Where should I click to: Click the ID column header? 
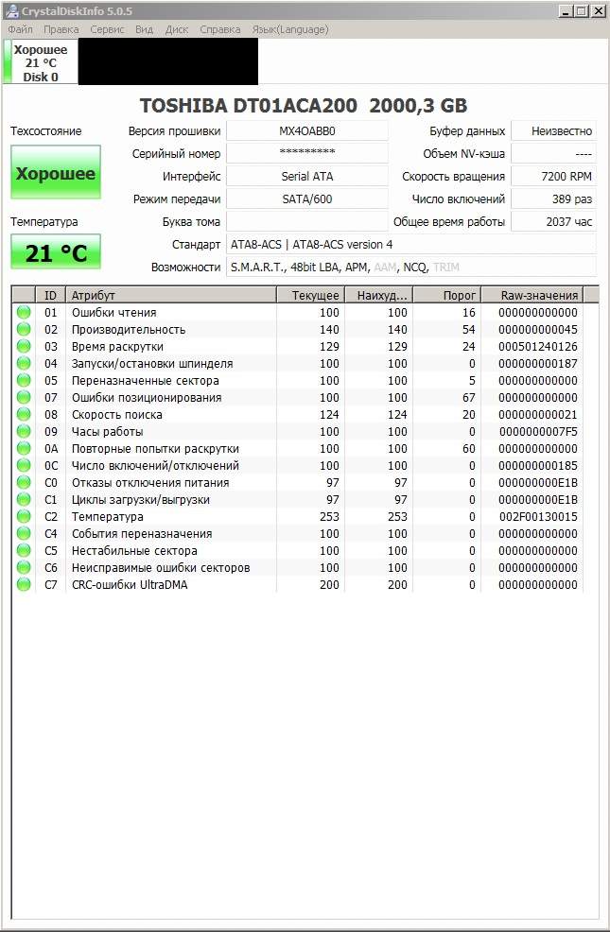pos(50,295)
